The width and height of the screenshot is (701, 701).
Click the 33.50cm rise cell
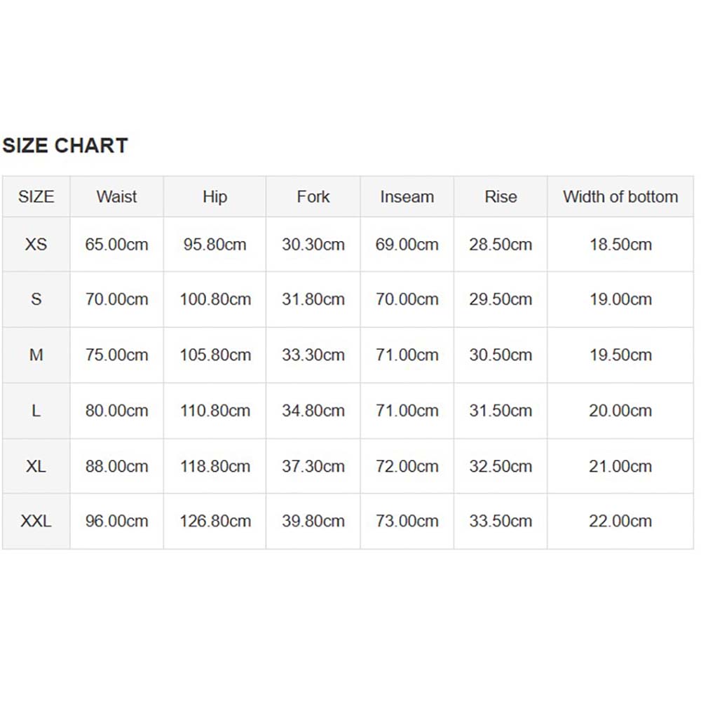tap(501, 522)
